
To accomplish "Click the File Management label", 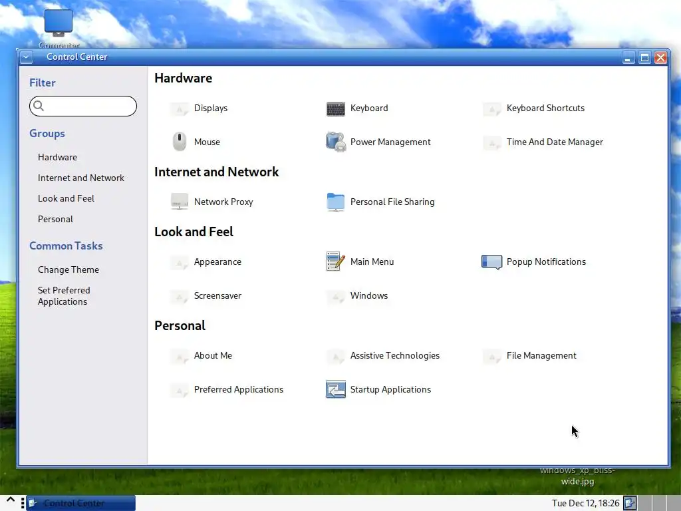I will [x=541, y=356].
